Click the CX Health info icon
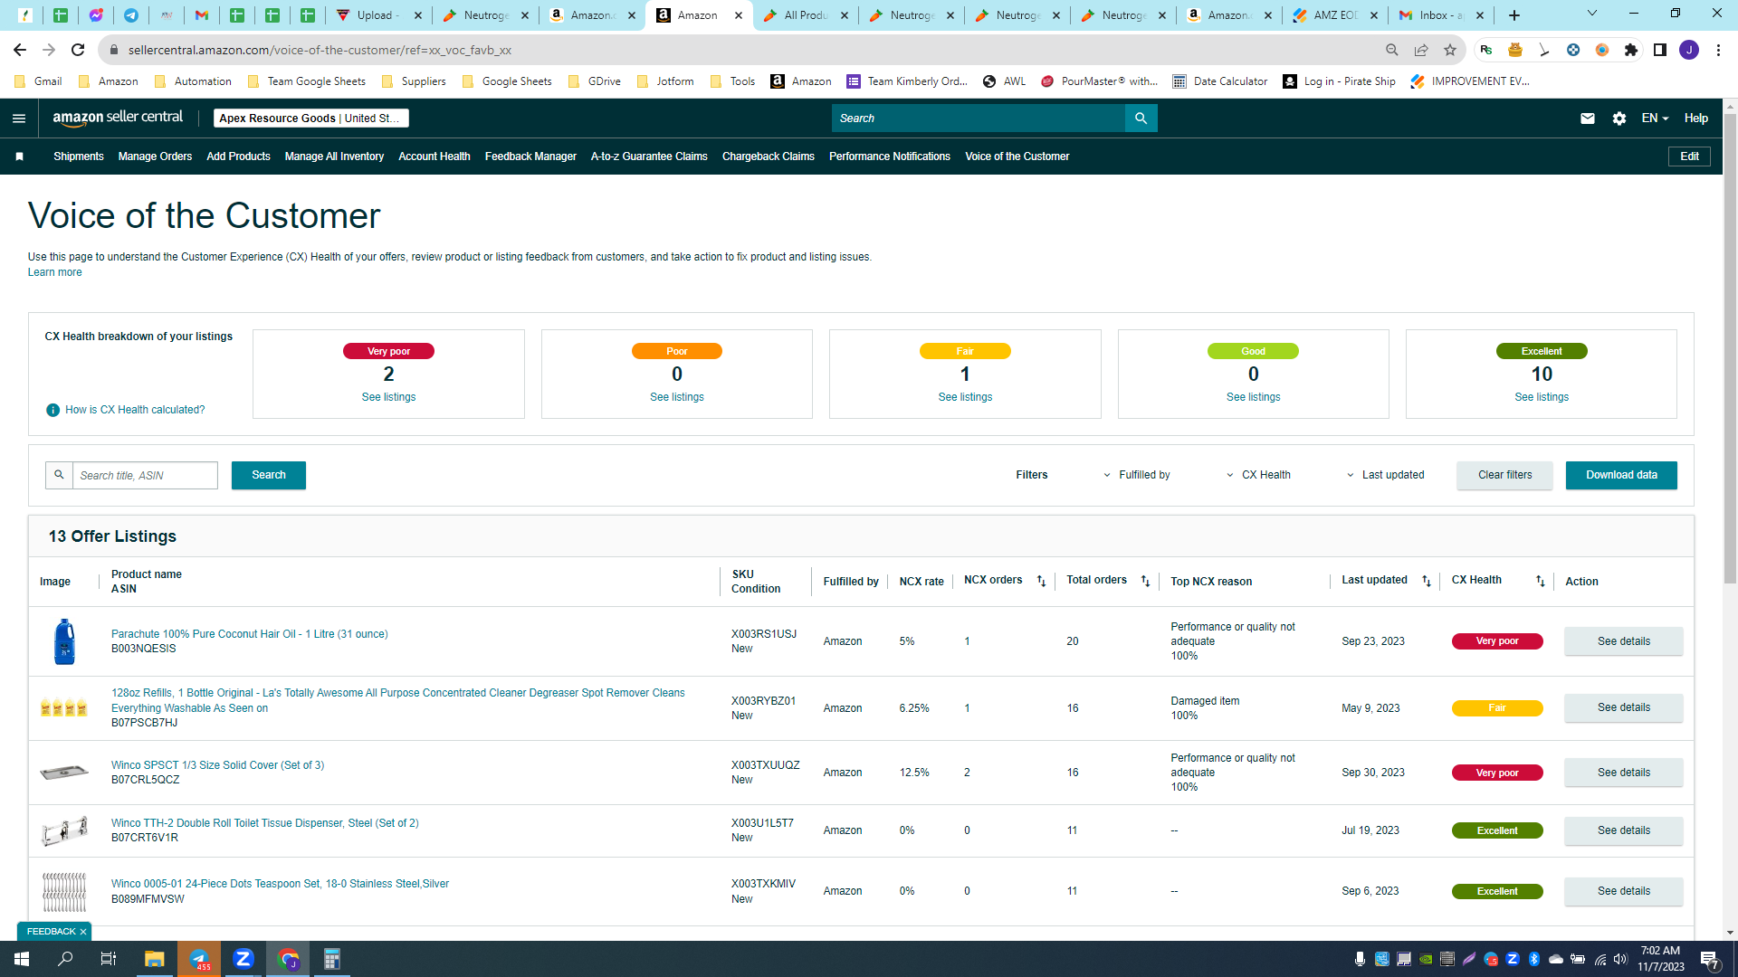1738x977 pixels. click(x=53, y=410)
